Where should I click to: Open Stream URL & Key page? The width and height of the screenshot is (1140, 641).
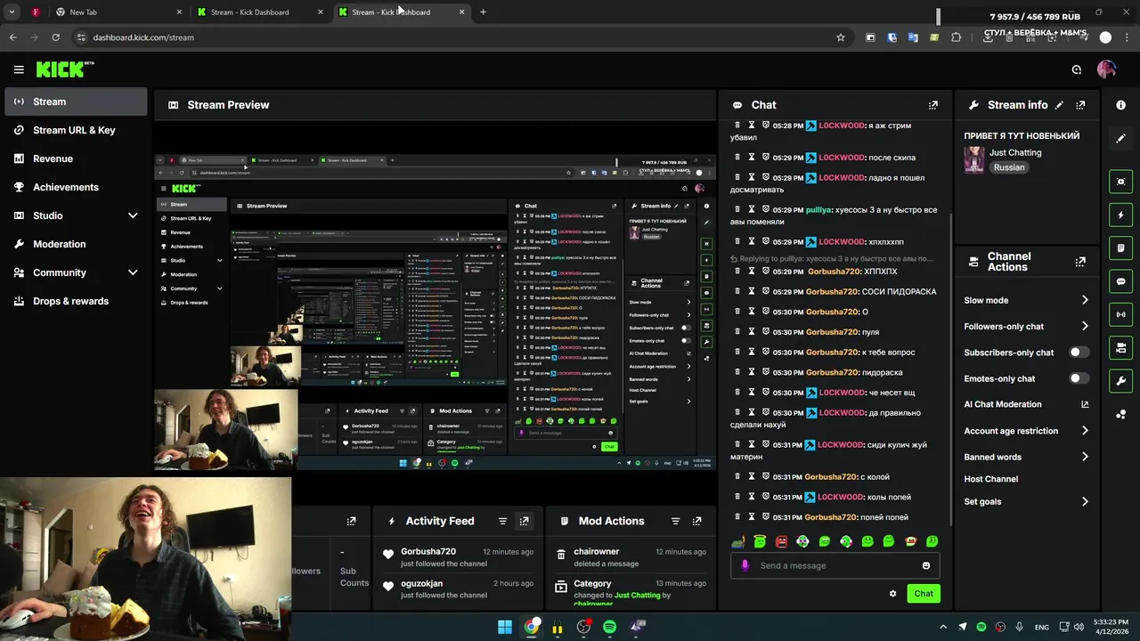point(76,130)
